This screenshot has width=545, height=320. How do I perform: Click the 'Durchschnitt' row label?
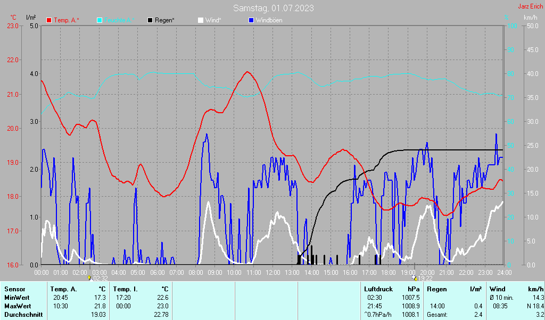tap(23, 315)
